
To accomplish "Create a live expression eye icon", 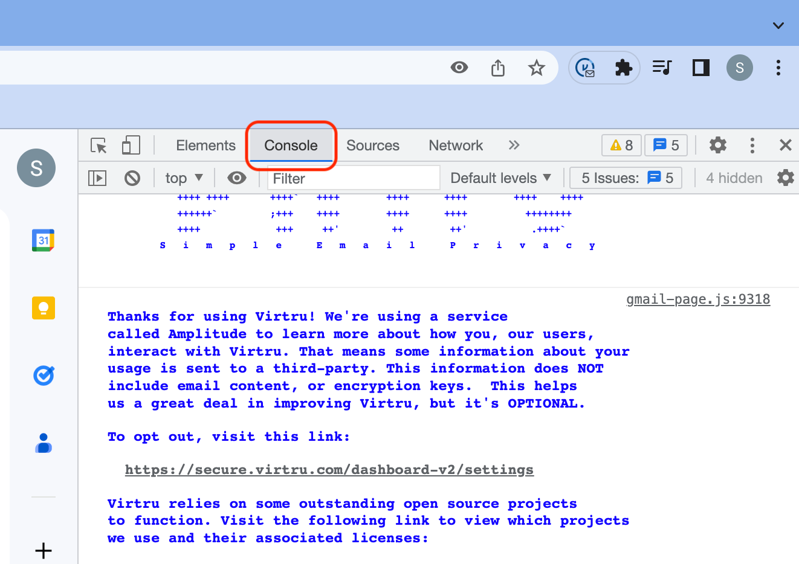I will click(237, 178).
